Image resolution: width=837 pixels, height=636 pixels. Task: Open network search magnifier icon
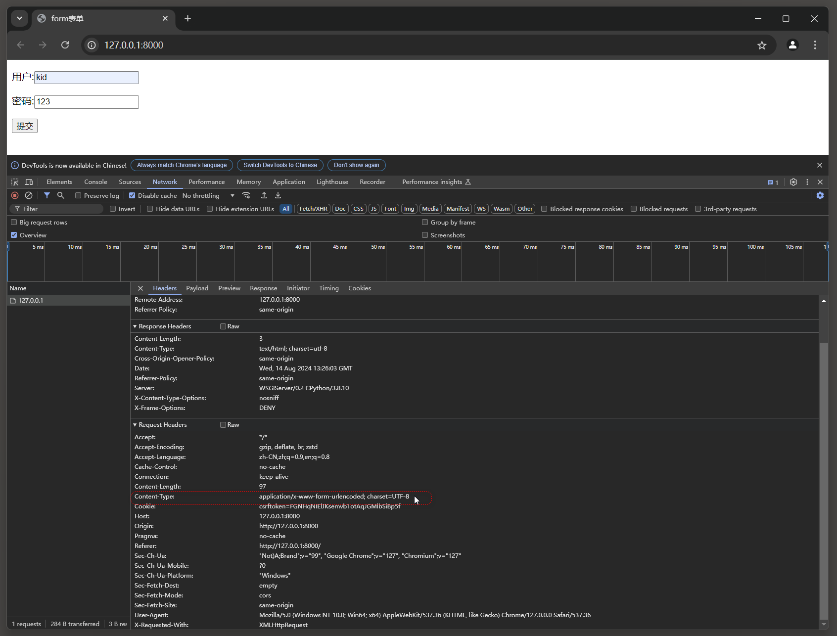tap(61, 195)
